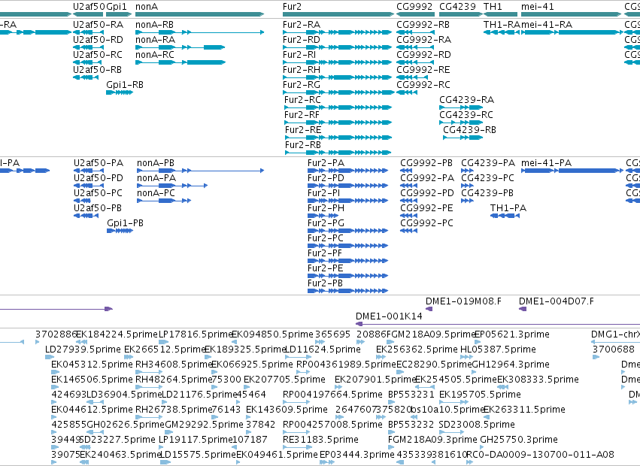Click transcript Fur2-RG
The image size is (640, 466).
pos(338,92)
